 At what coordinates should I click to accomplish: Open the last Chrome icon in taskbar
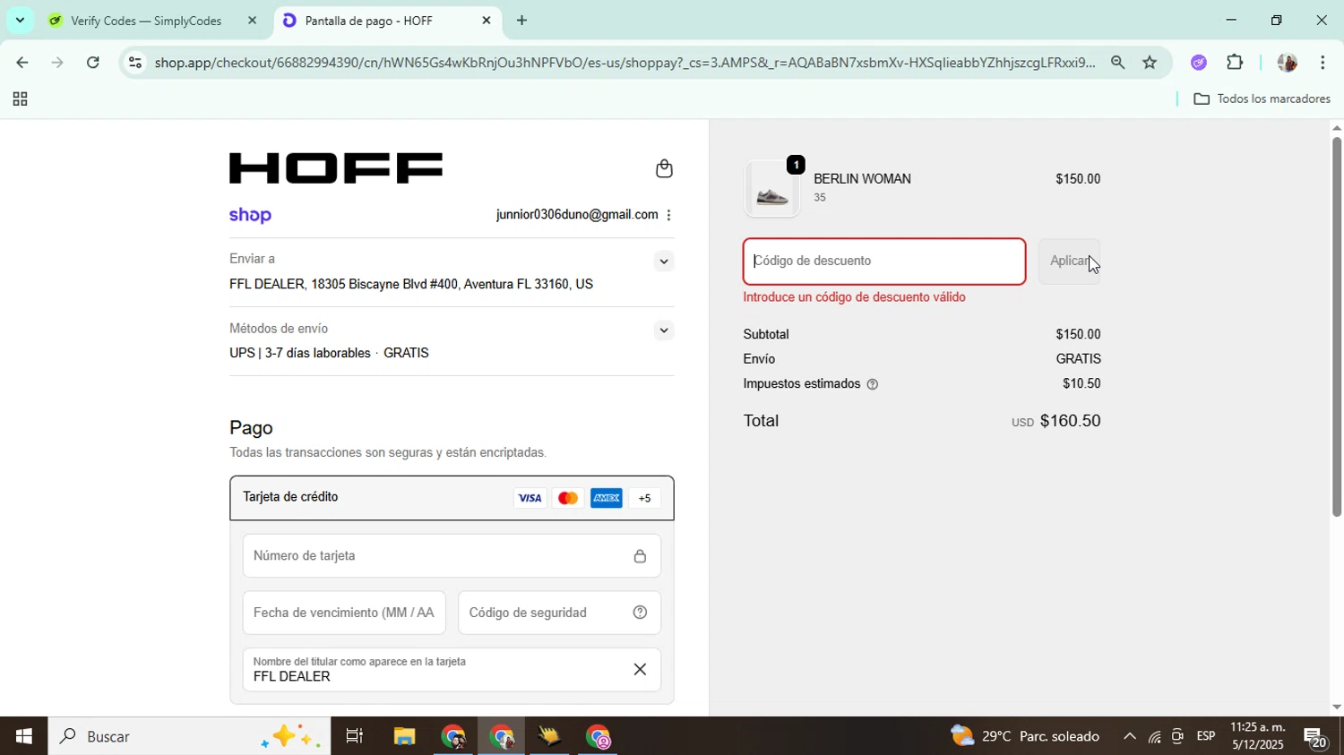tap(599, 737)
